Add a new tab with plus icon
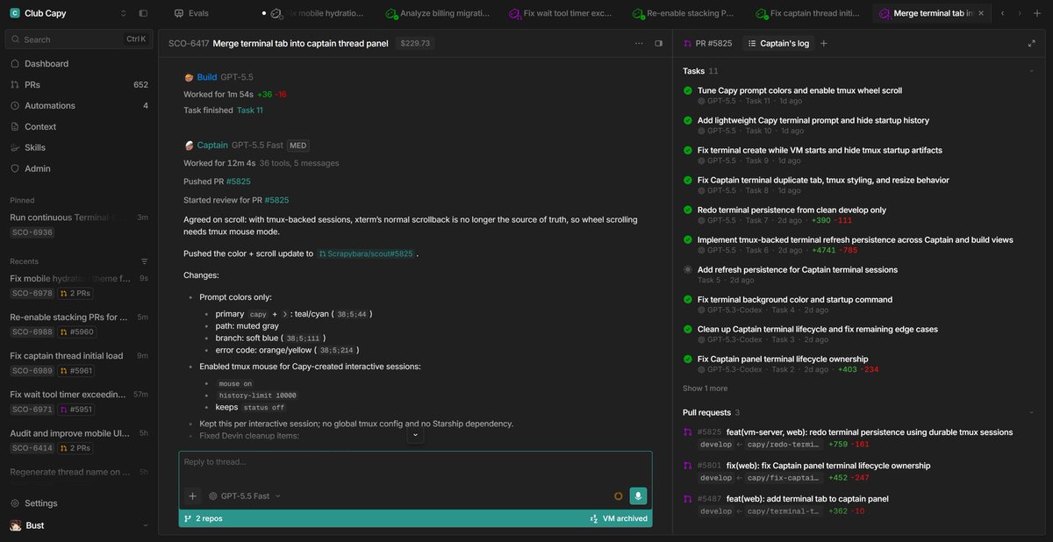 click(x=1037, y=13)
